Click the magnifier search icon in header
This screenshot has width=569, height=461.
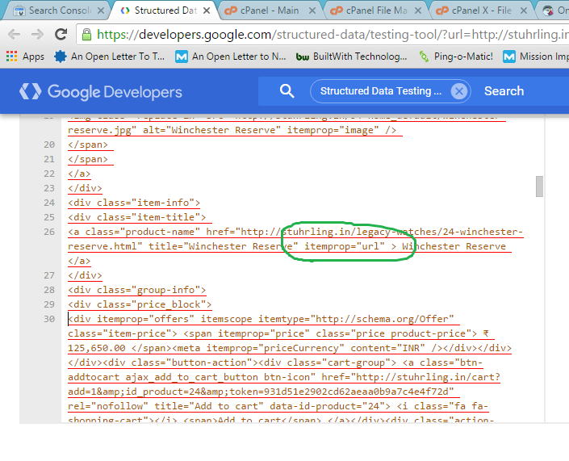287,91
